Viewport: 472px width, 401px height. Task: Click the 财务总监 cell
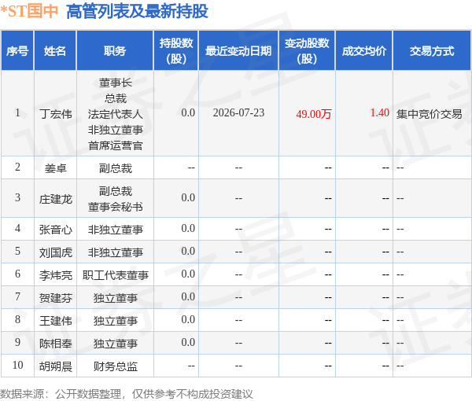click(x=116, y=366)
